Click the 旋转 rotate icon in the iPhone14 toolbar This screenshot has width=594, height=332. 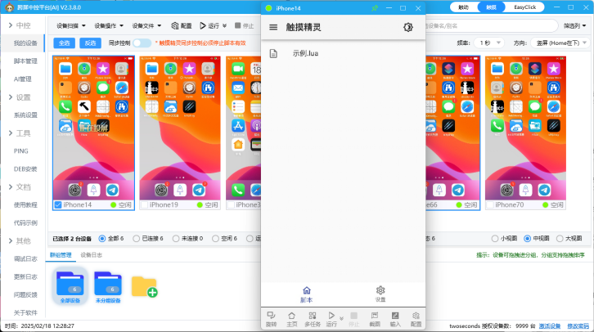[x=271, y=317]
